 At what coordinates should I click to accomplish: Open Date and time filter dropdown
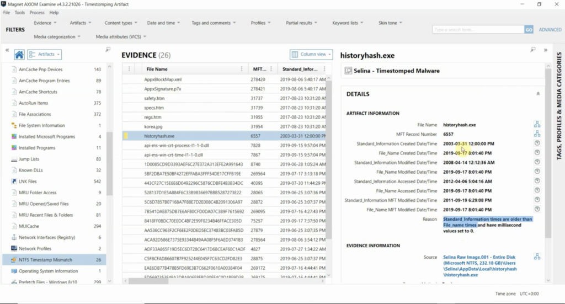pos(163,23)
